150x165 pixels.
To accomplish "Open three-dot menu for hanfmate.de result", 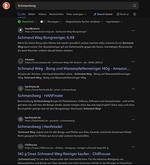I will pyautogui.click(x=133, y=89).
